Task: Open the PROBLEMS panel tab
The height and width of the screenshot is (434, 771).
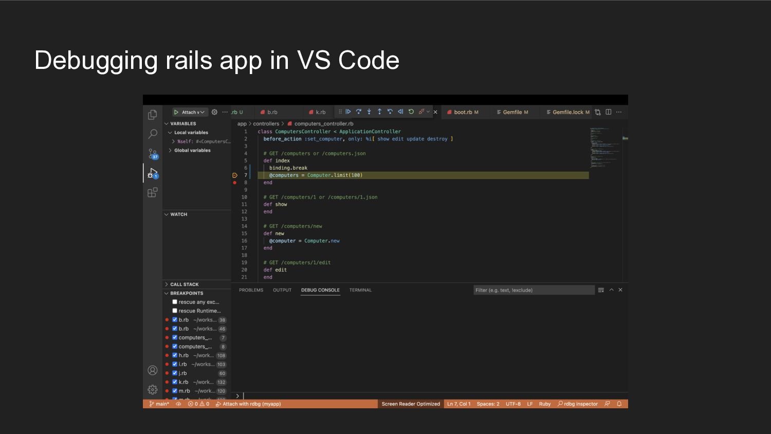Action: pyautogui.click(x=251, y=290)
